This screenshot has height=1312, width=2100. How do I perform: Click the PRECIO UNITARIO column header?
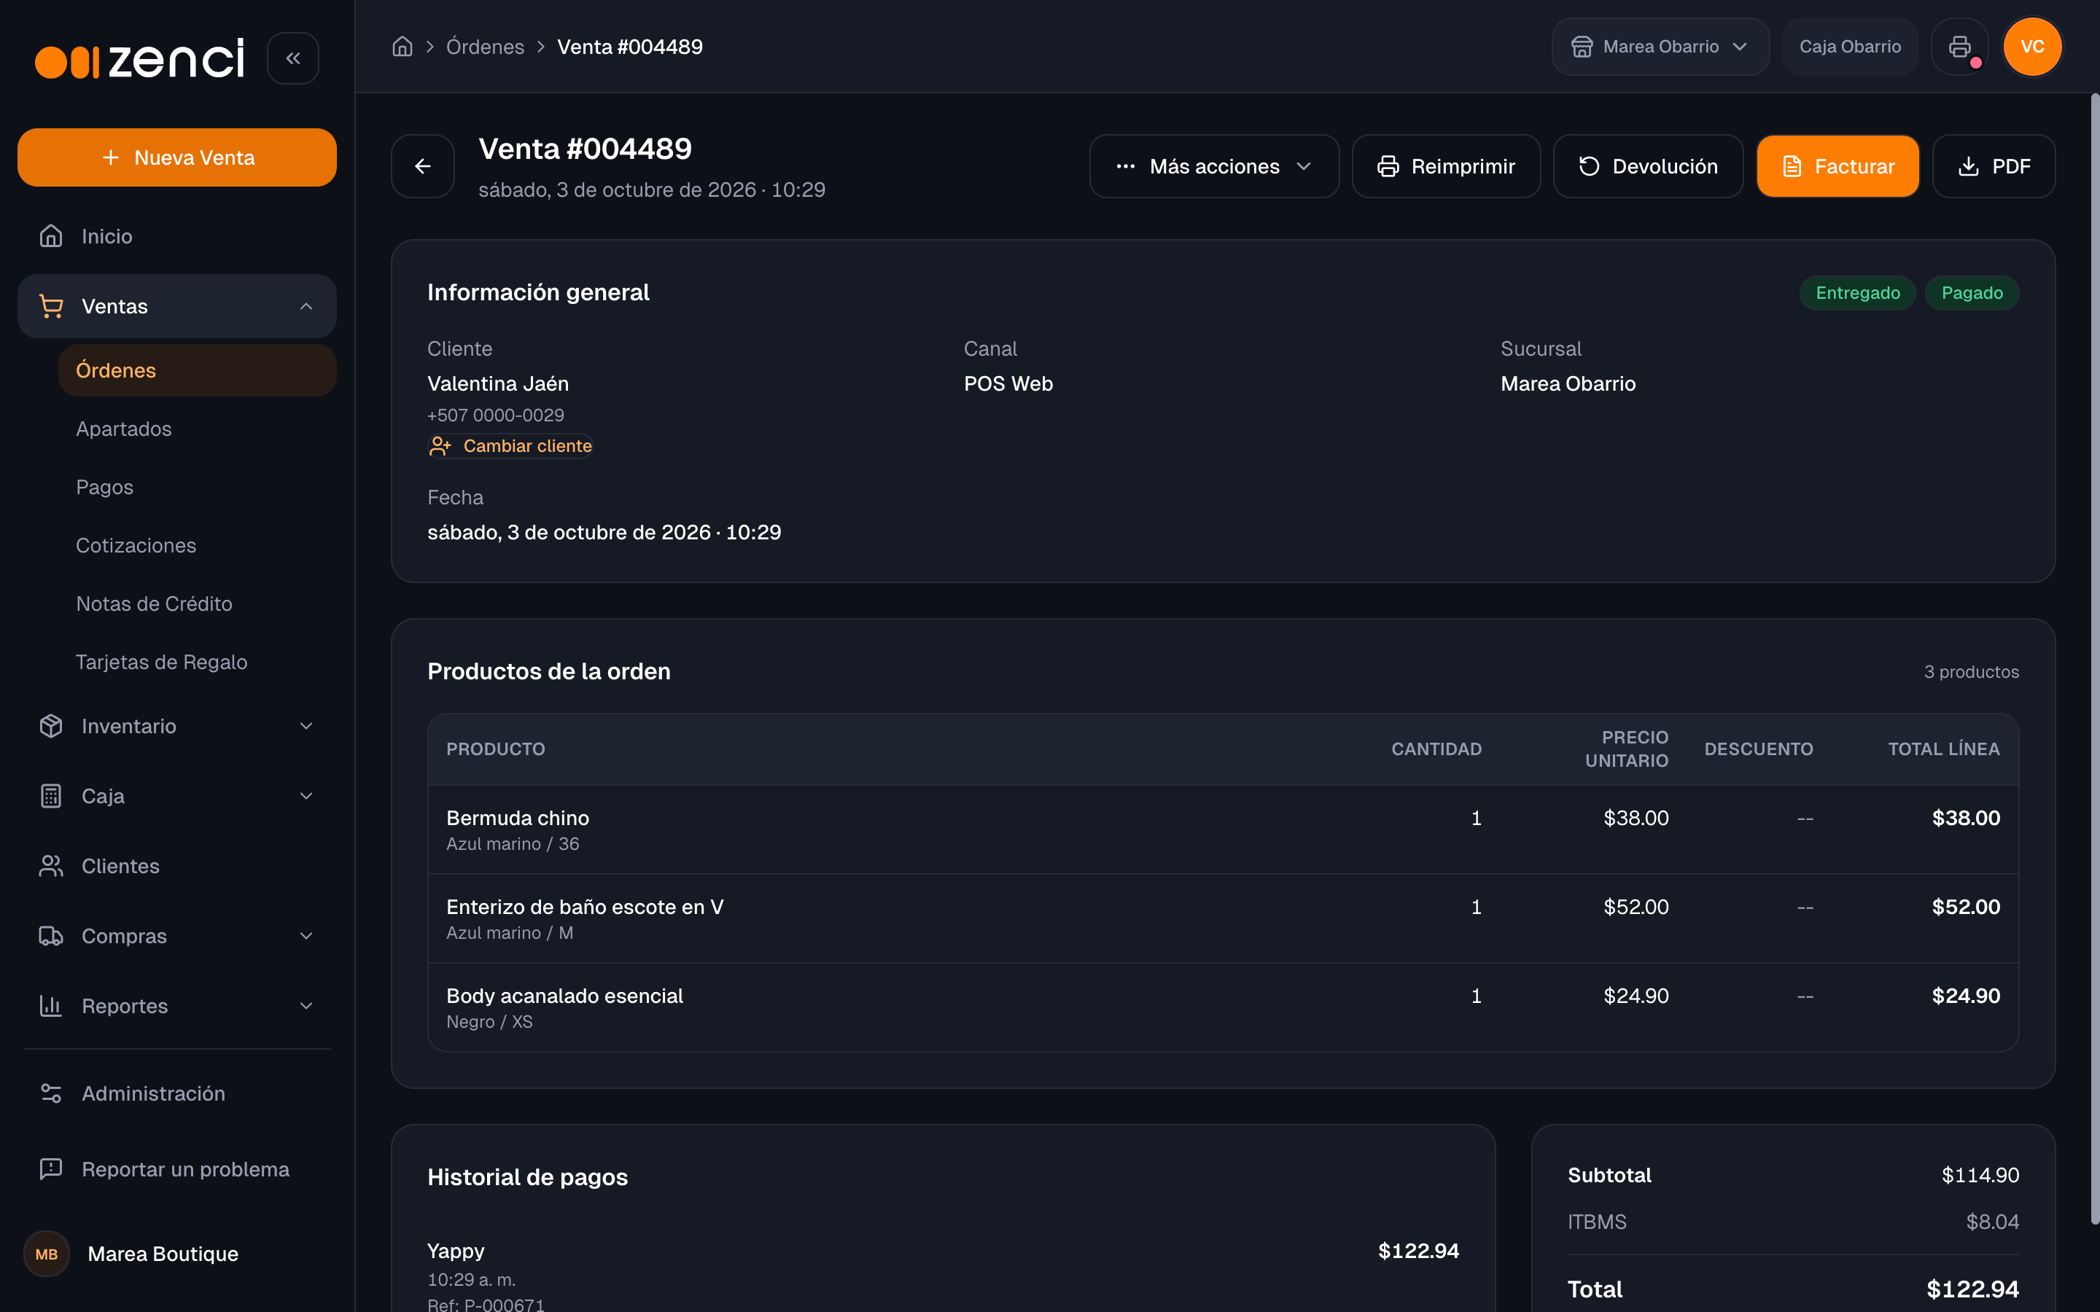tap(1626, 749)
